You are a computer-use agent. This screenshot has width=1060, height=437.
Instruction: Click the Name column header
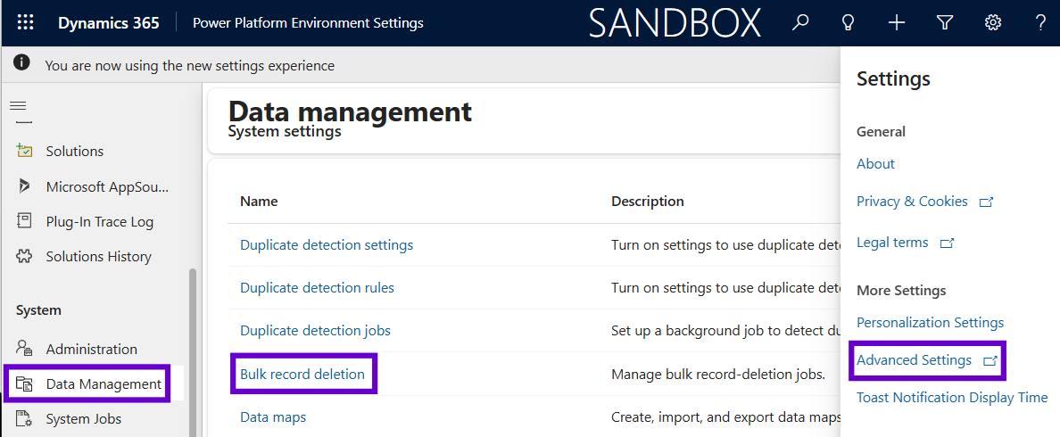[259, 202]
